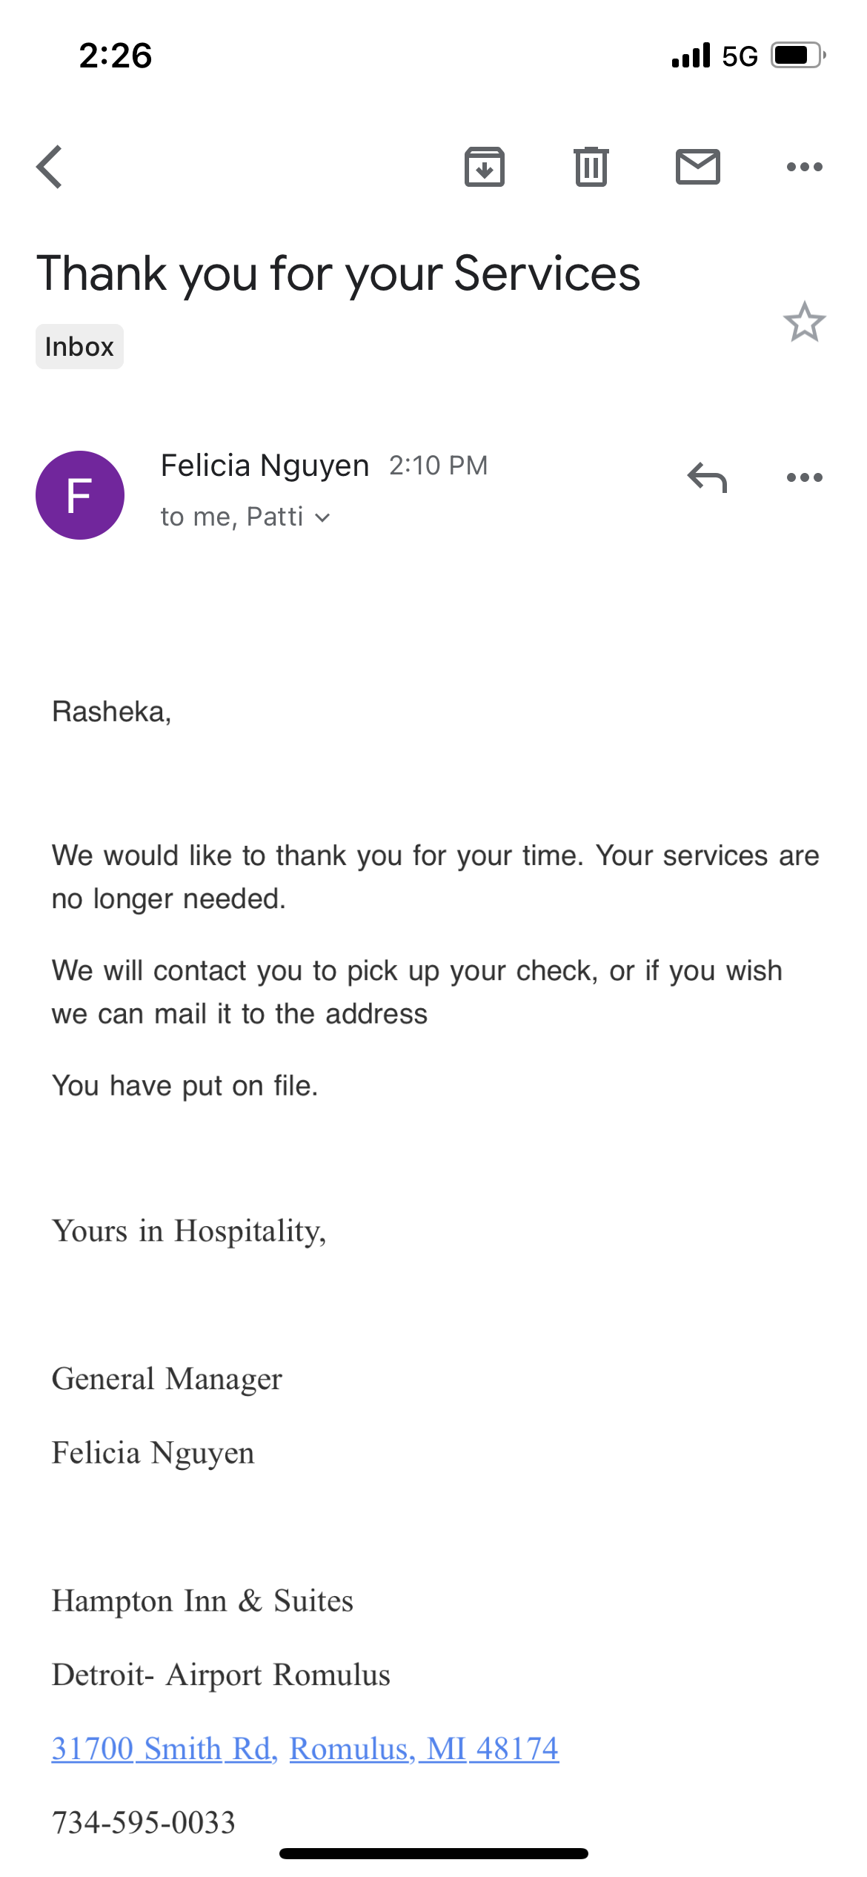
Task: Open Felicia Nguyen's profile avatar
Action: tap(79, 494)
